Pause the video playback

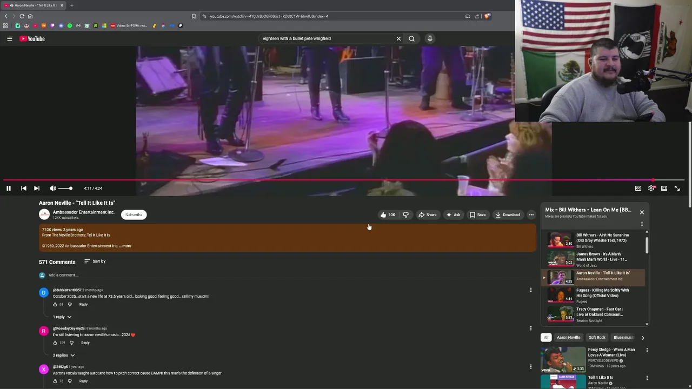(x=9, y=188)
